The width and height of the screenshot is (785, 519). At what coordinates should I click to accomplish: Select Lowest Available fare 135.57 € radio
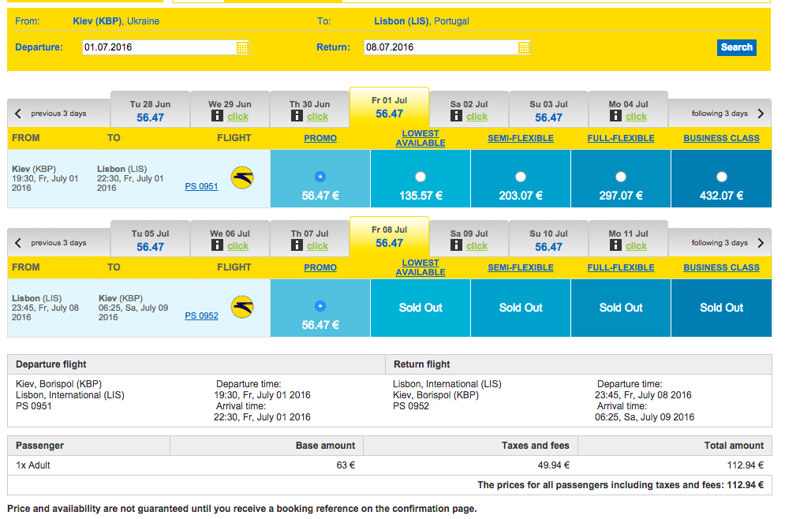coord(421,177)
